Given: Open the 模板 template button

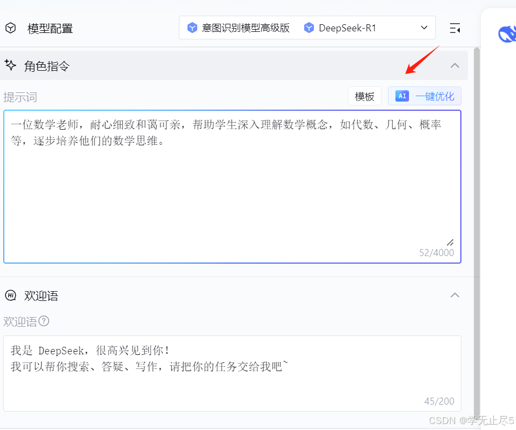Looking at the screenshot, I should pyautogui.click(x=365, y=96).
